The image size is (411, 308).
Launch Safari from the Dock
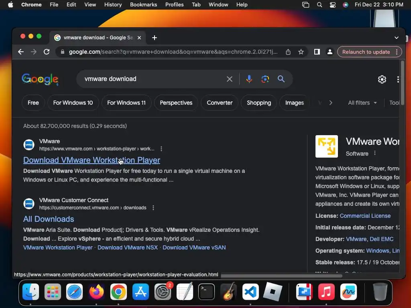pos(74,292)
